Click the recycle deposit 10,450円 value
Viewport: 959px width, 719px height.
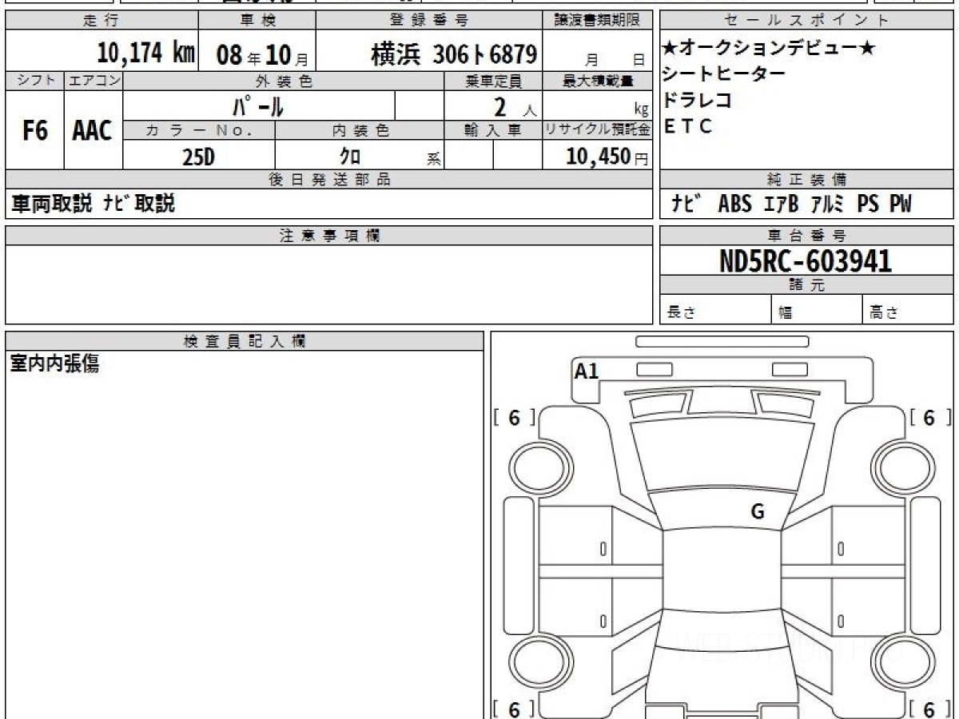tap(598, 157)
